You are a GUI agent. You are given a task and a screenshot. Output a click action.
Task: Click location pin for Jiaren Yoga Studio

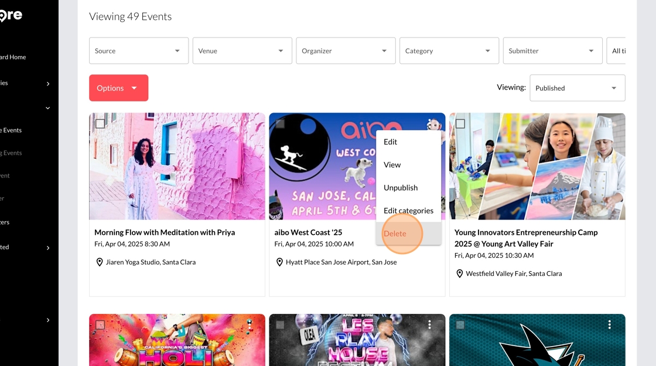100,262
